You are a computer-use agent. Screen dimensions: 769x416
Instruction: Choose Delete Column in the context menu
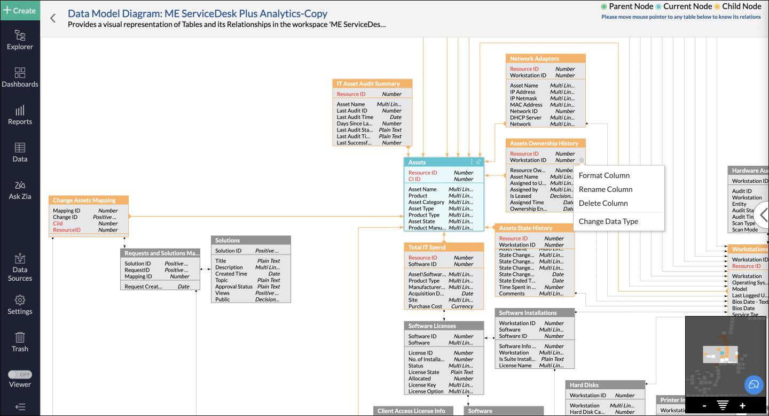click(603, 203)
